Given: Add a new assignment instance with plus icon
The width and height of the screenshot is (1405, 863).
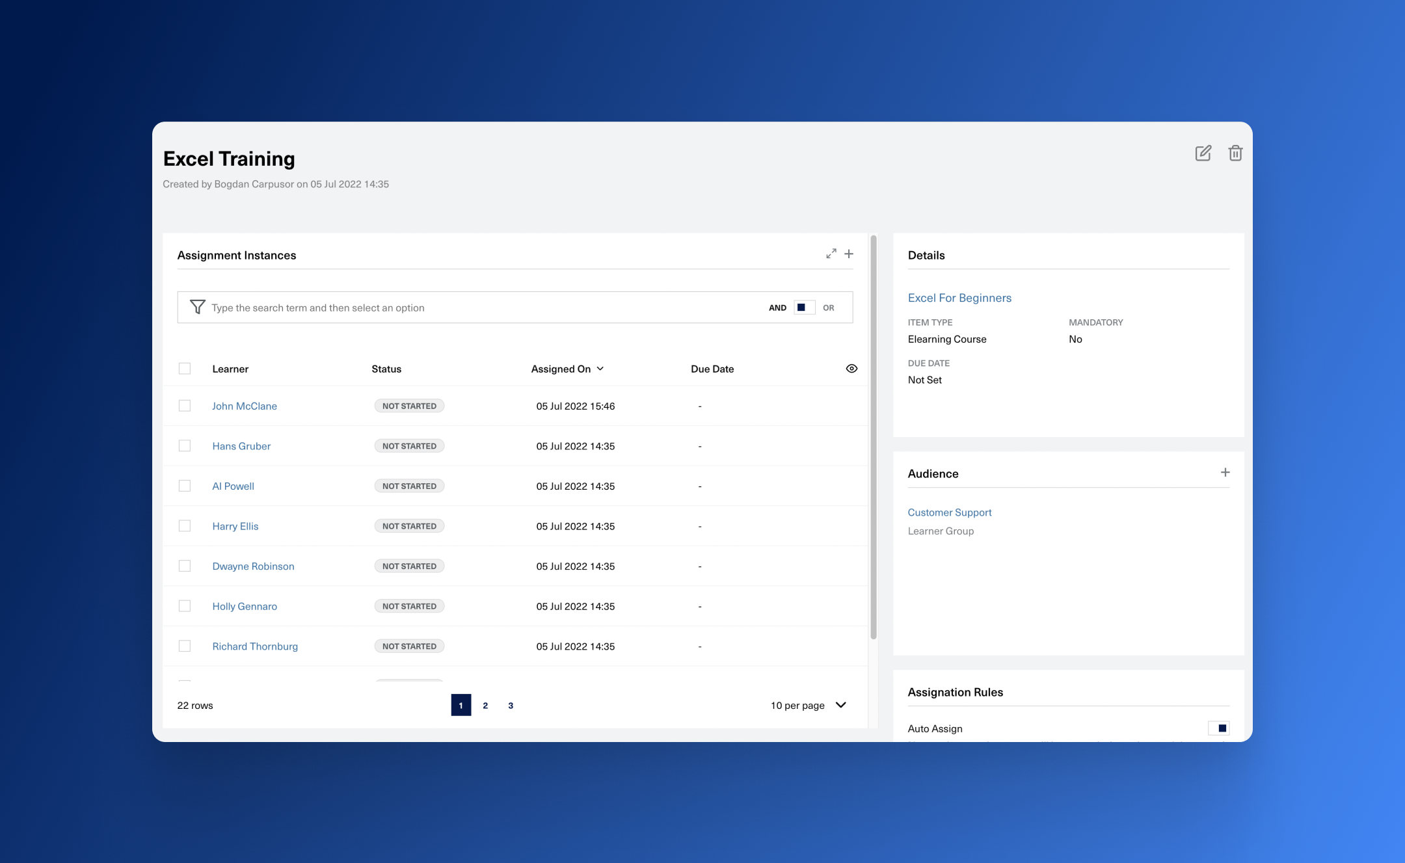Looking at the screenshot, I should pyautogui.click(x=849, y=254).
